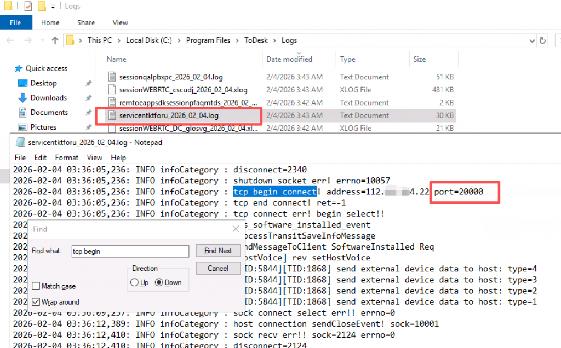The image size is (561, 348).
Task: Close the Find dialog with X
Action: [x=236, y=229]
